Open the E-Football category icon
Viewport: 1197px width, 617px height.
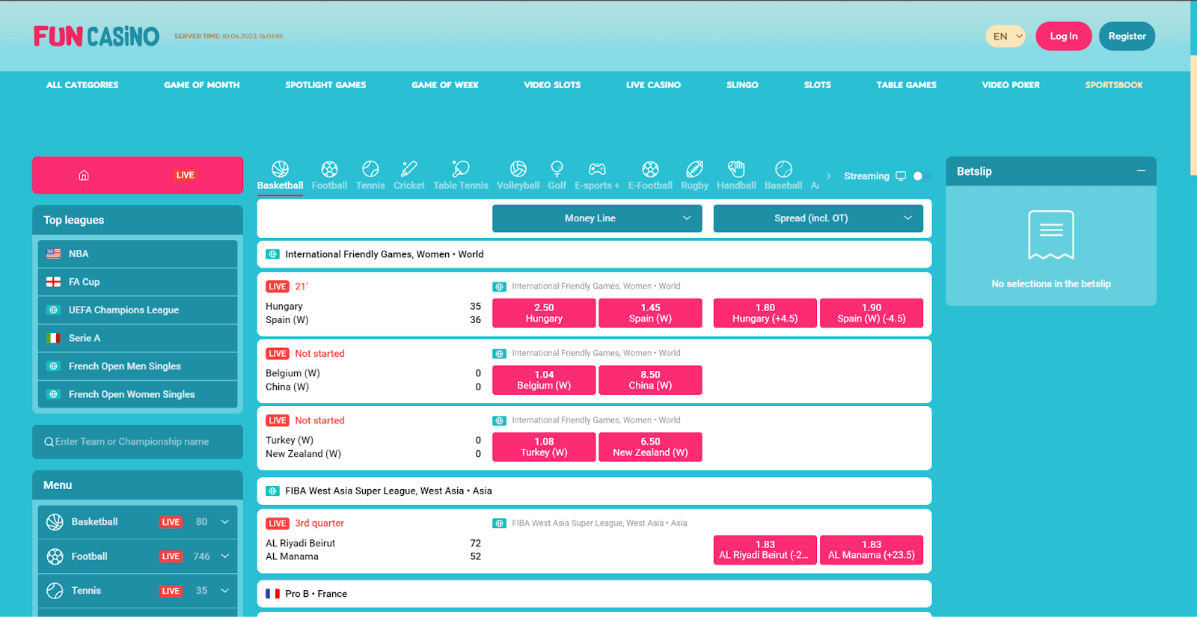point(650,169)
